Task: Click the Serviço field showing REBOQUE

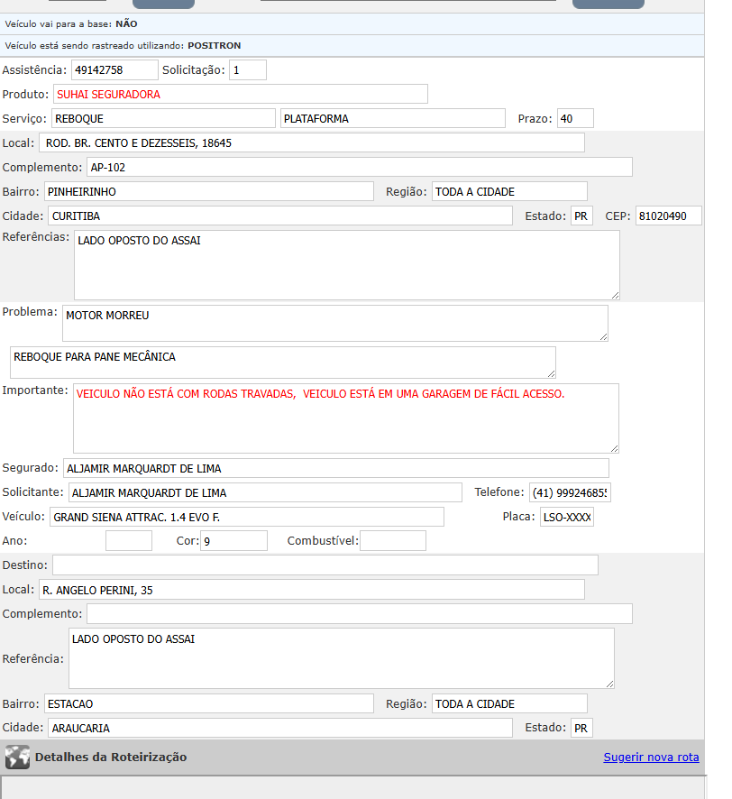Action: pyautogui.click(x=163, y=118)
